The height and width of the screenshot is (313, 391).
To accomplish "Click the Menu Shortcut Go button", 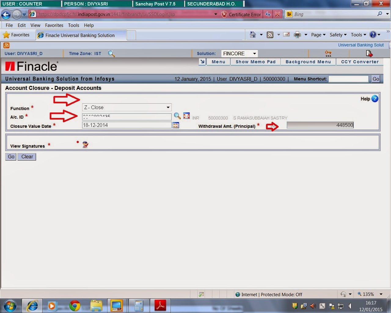I will 376,79.
